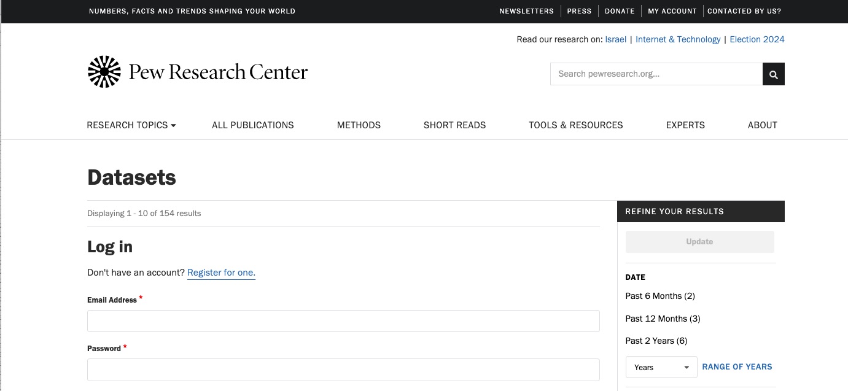Open the Tools & Resources section

click(575, 125)
